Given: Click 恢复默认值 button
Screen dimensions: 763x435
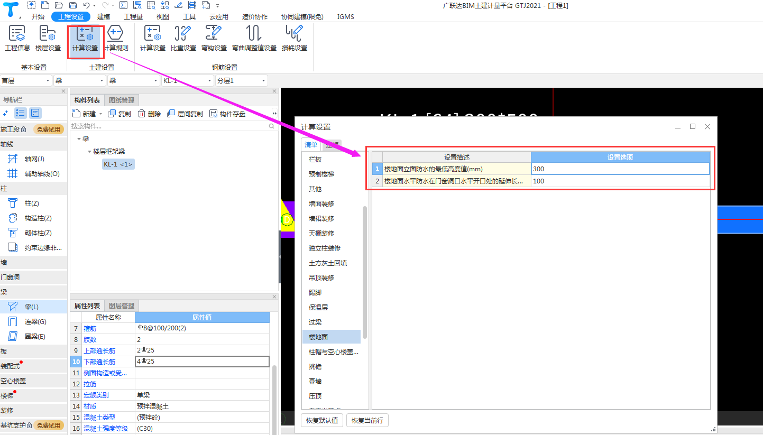Looking at the screenshot, I should pyautogui.click(x=323, y=421).
